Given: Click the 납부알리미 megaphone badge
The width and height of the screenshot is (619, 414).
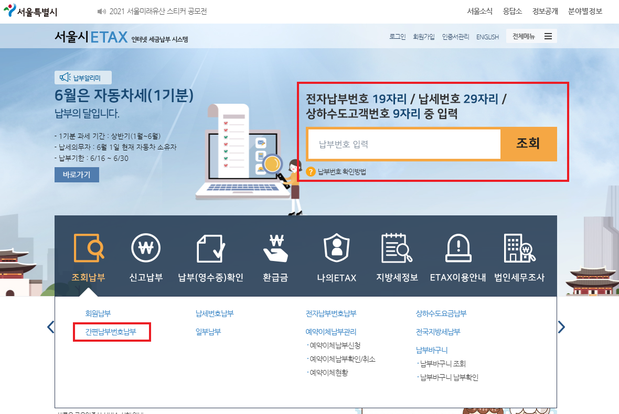Looking at the screenshot, I should [83, 78].
